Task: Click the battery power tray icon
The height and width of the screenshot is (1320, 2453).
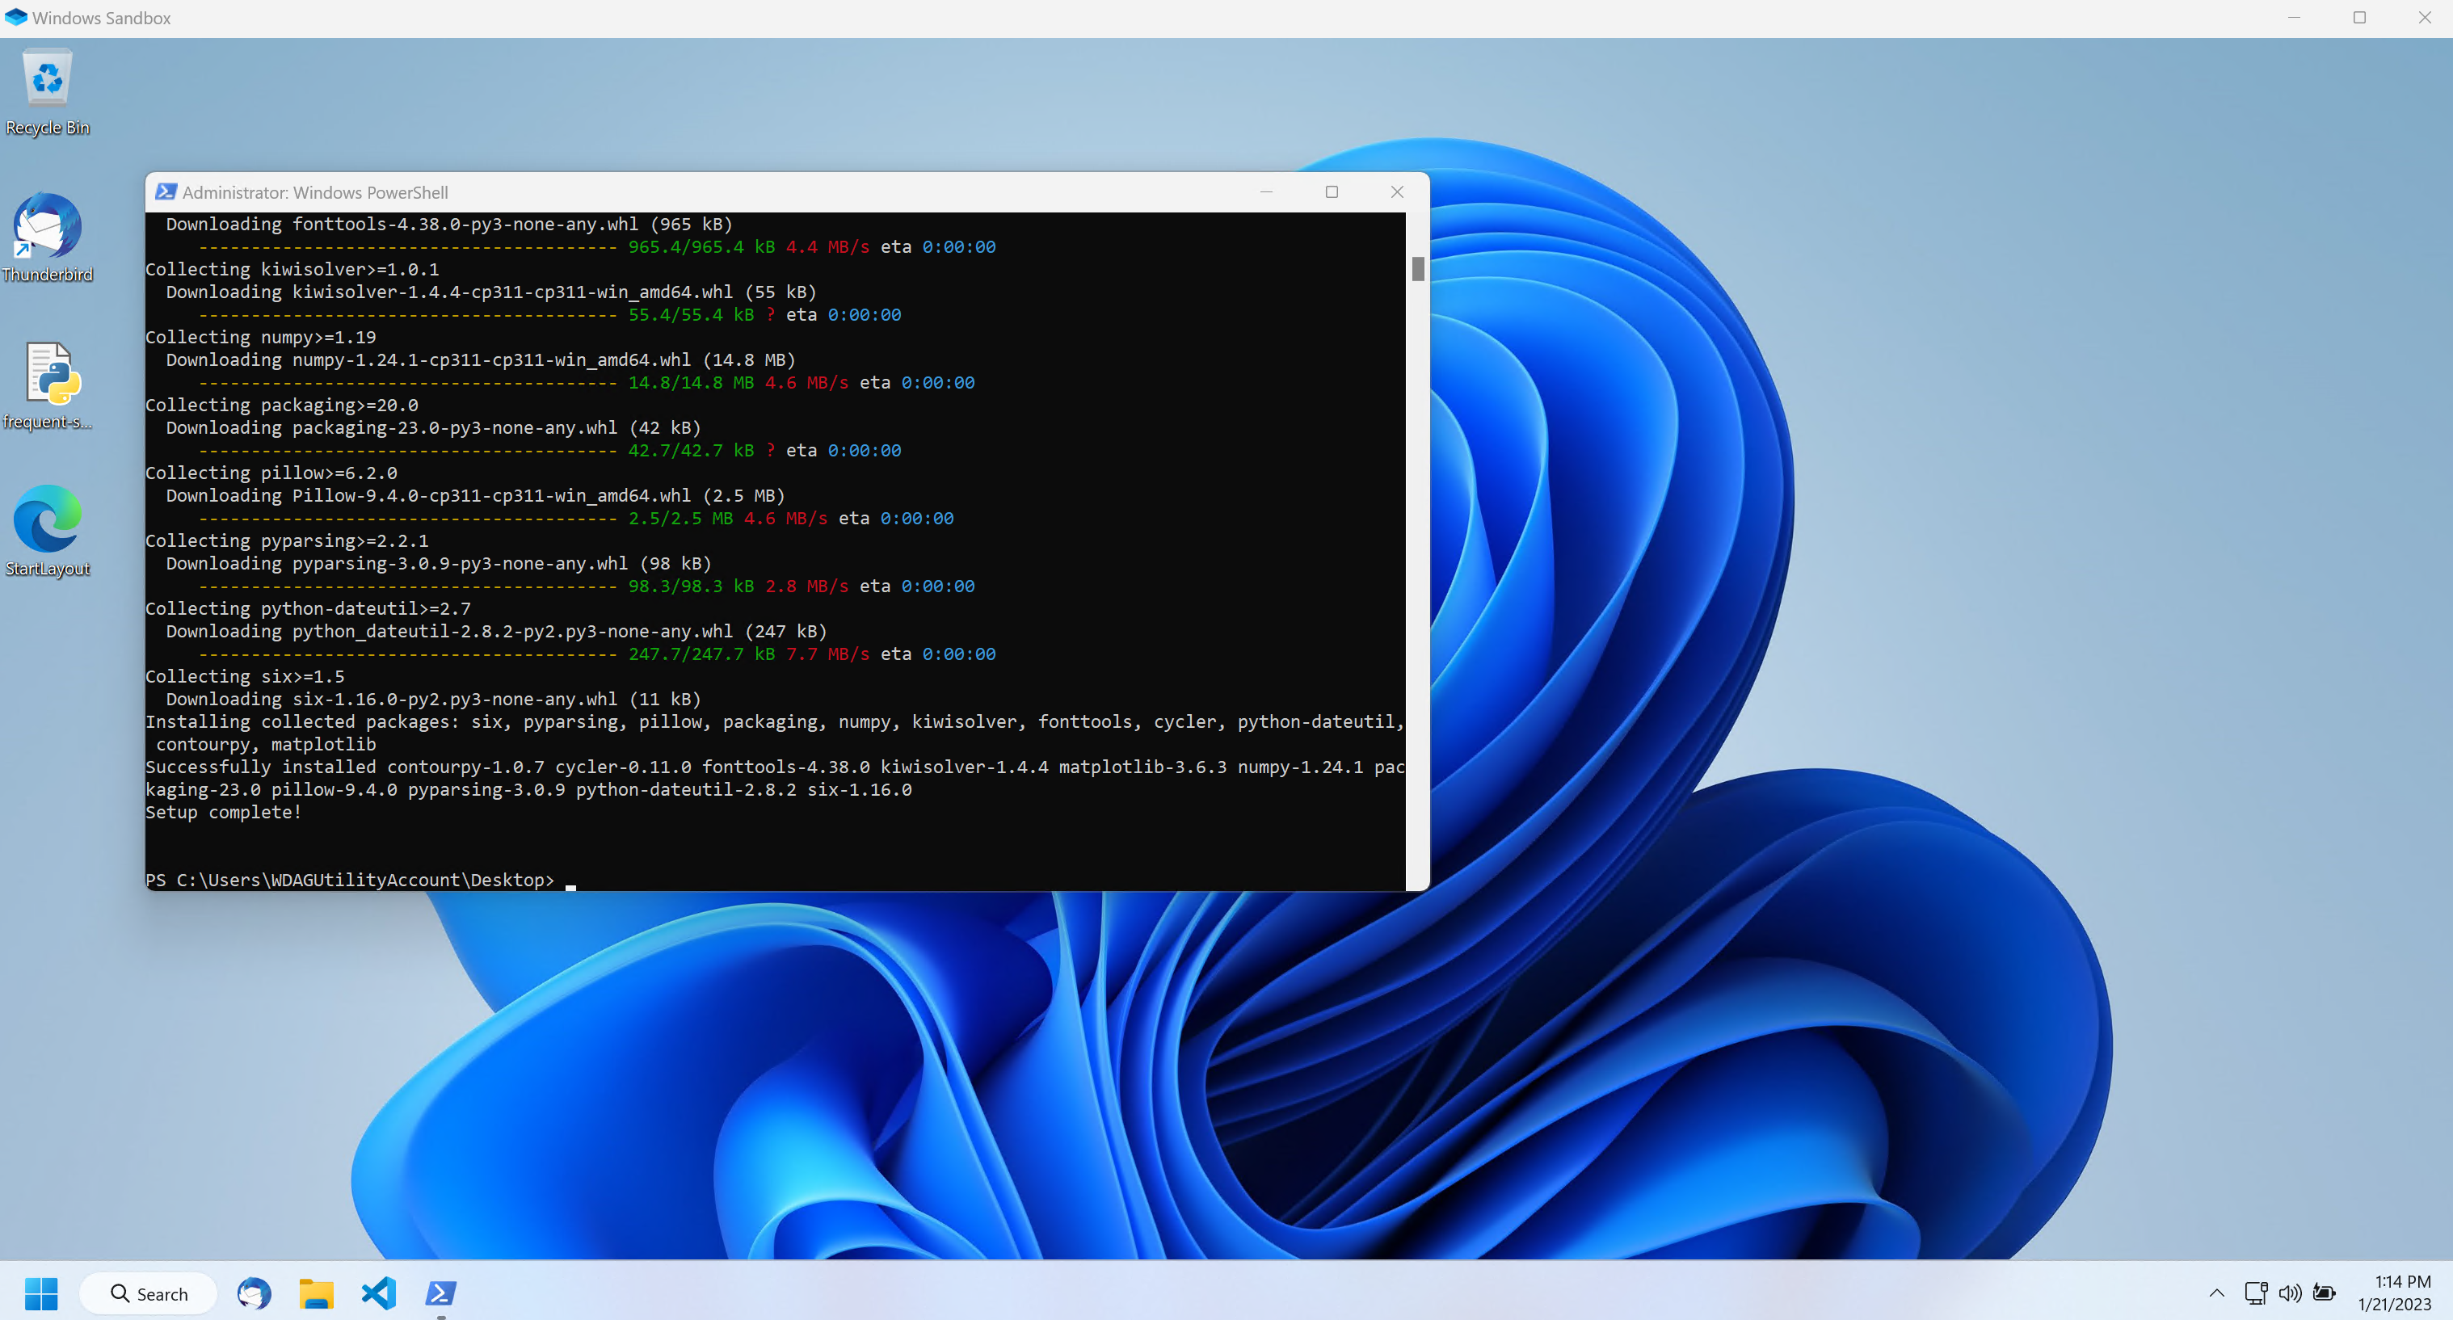Action: [x=2325, y=1293]
